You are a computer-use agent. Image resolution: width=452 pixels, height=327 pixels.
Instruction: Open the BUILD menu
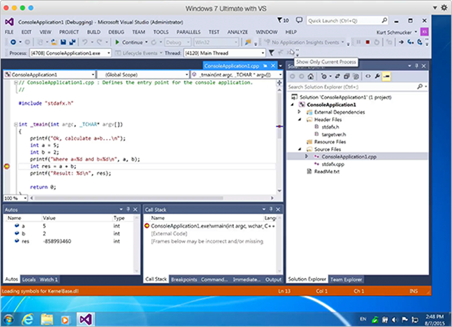pos(93,32)
